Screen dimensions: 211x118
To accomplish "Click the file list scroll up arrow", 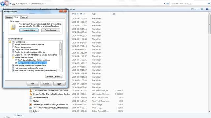I will [210, 13].
